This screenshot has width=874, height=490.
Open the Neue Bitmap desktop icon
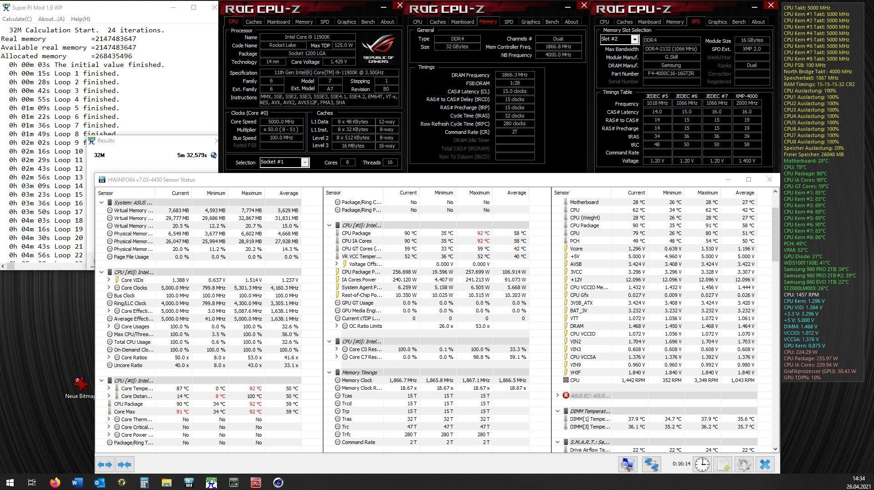(x=81, y=387)
